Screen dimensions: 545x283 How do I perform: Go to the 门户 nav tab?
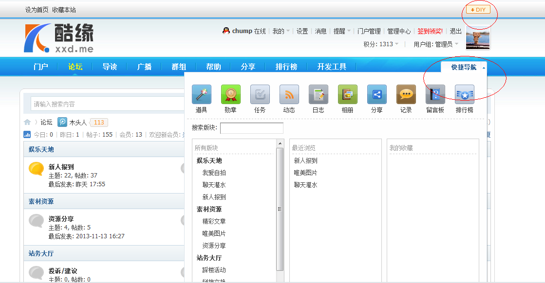[40, 67]
